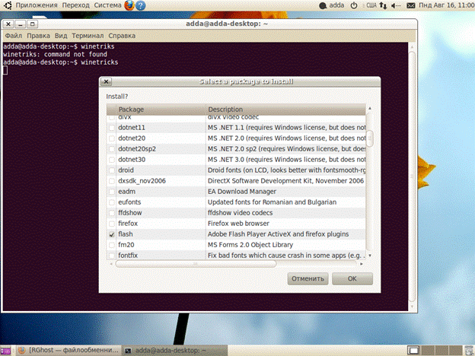Screen dimensions: 475x356
Task: Open the Приложения panel menu
Action: click(x=37, y=5)
